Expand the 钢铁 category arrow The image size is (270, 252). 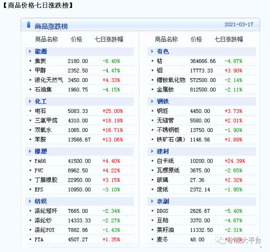152,101
